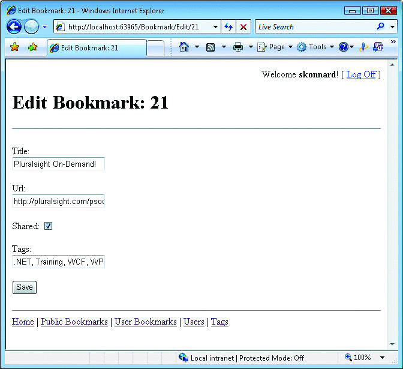This screenshot has width=403, height=369.
Task: Expand the Feeds dropdown arrow
Action: click(x=224, y=47)
